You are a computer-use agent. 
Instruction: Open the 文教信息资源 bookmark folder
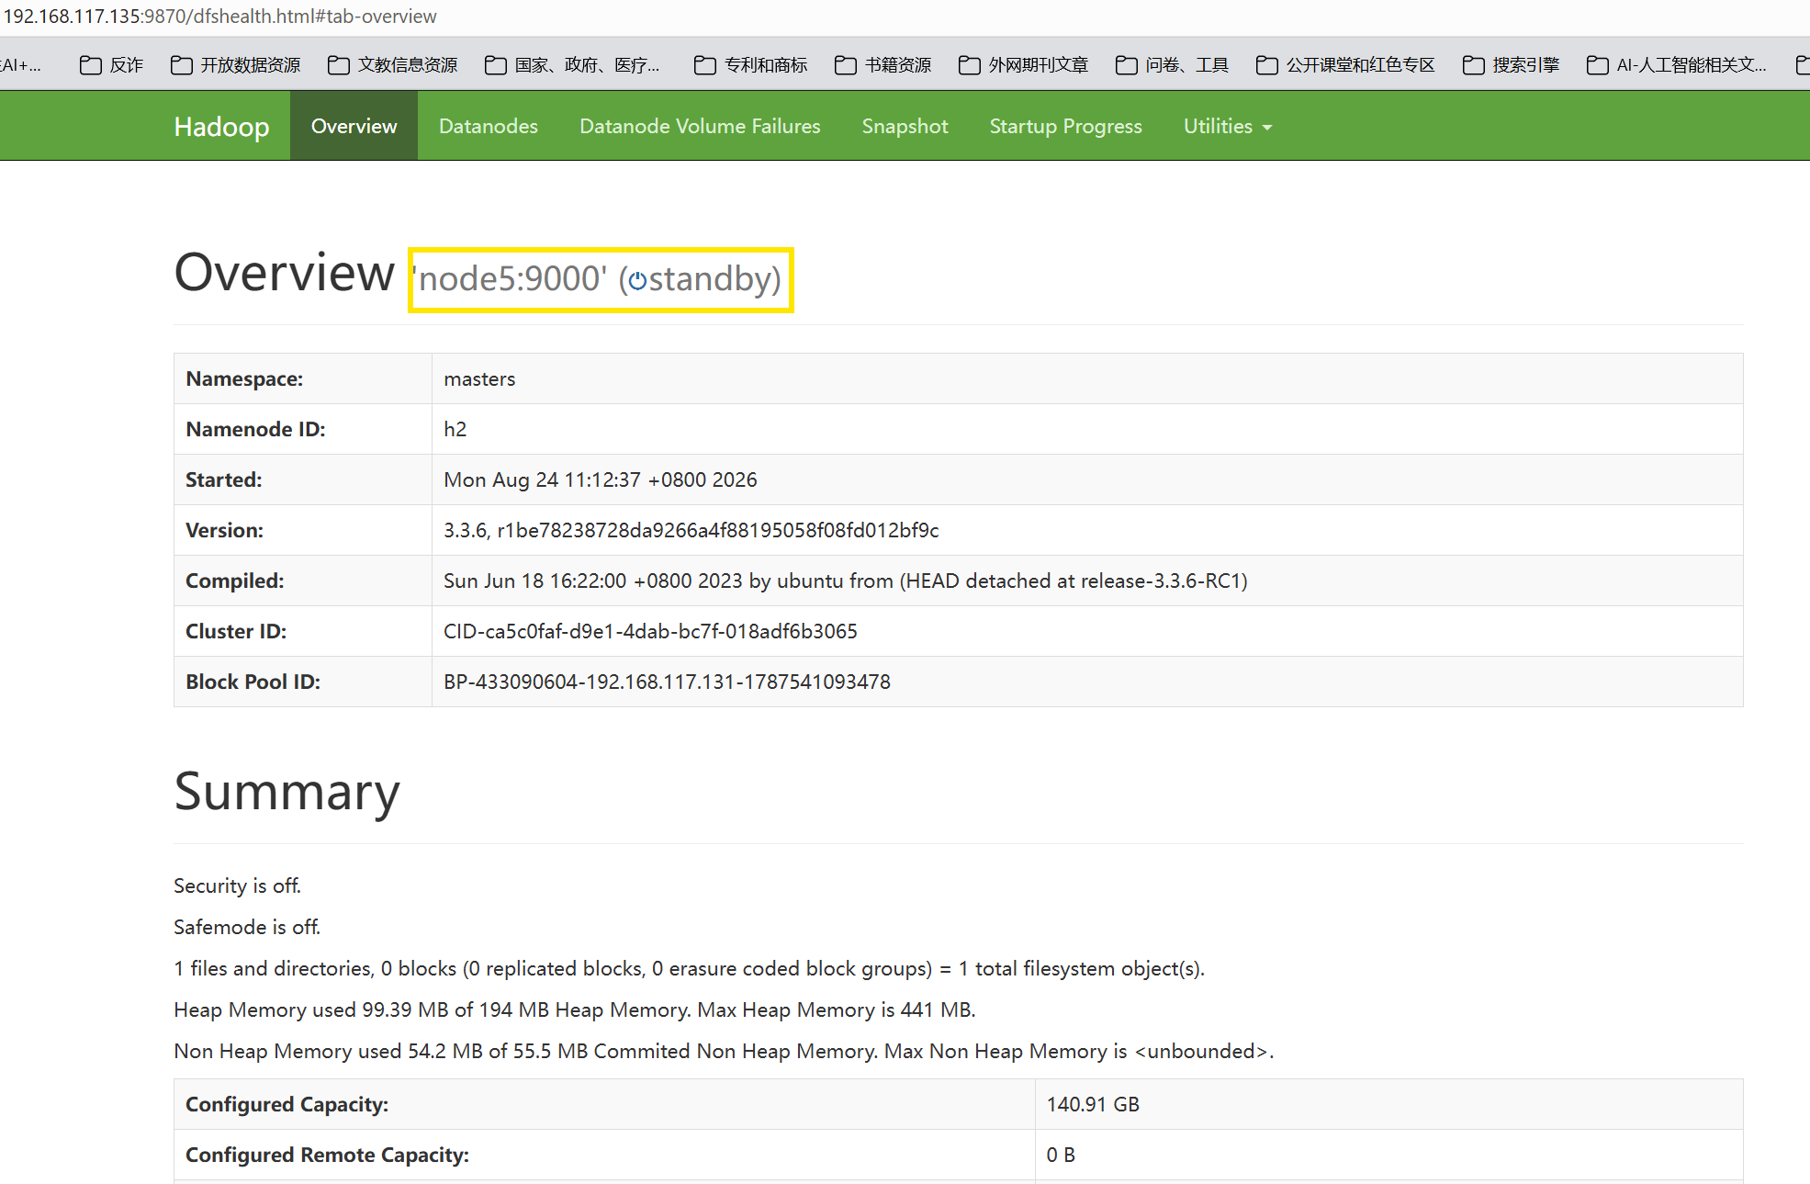tap(393, 65)
